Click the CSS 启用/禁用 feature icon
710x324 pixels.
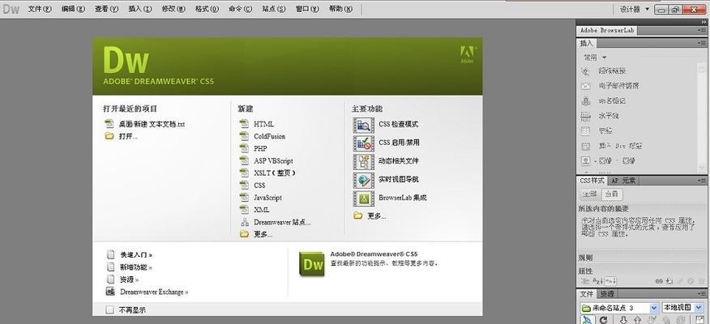pyautogui.click(x=364, y=143)
